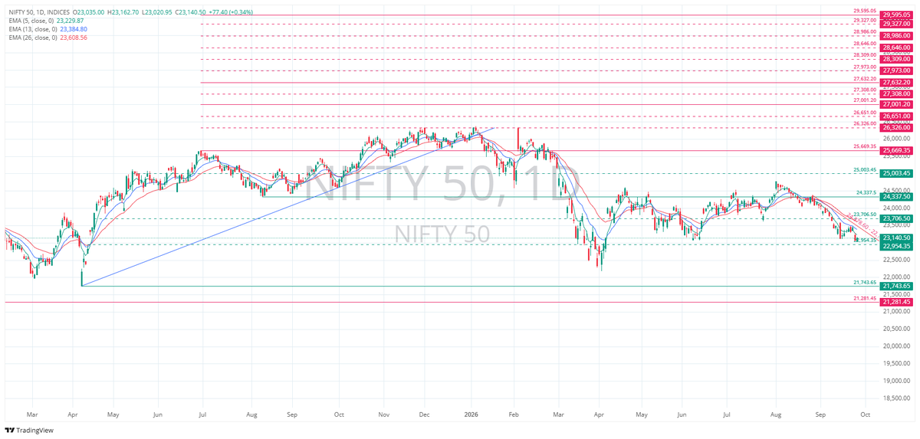The width and height of the screenshot is (920, 439).
Task: Click the Nov label on time axis
Action: 384,414
